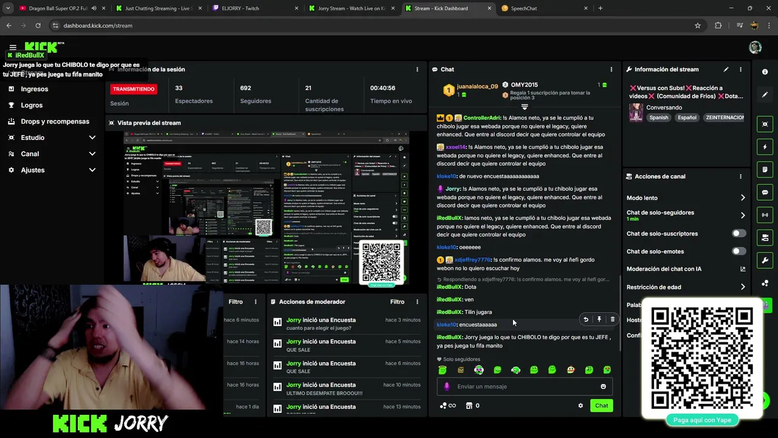Enable Chat de solo-suscriptores switch
Viewport: 778px width, 438px height.
(x=739, y=234)
